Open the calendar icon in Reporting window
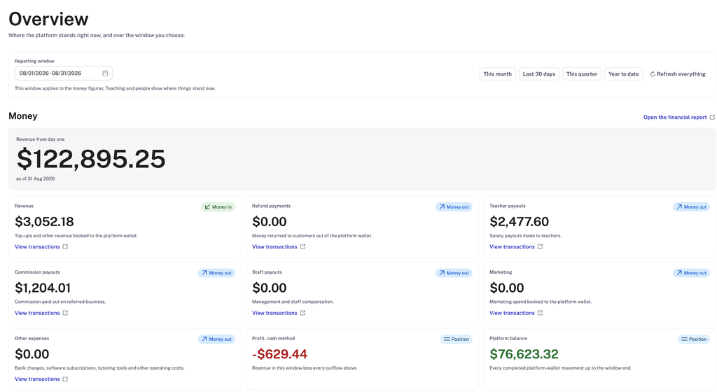717x392 pixels. pos(105,73)
